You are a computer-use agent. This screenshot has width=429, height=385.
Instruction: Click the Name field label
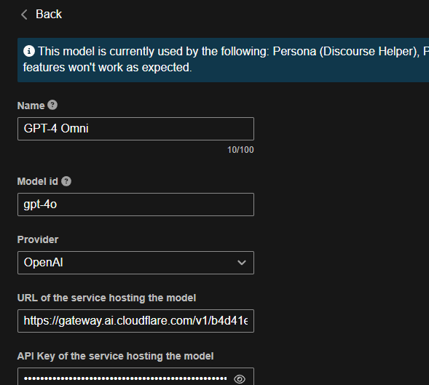click(x=31, y=106)
